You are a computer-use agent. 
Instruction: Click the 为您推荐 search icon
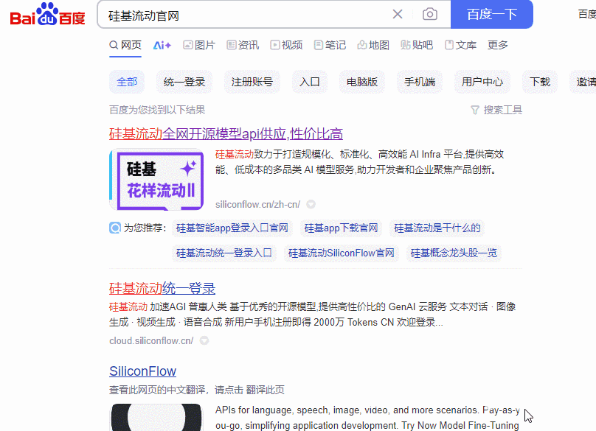pyautogui.click(x=115, y=228)
